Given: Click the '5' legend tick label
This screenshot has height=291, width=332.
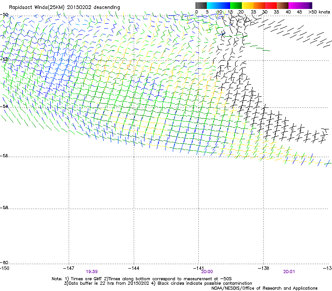Looking at the screenshot, I should [207, 12].
